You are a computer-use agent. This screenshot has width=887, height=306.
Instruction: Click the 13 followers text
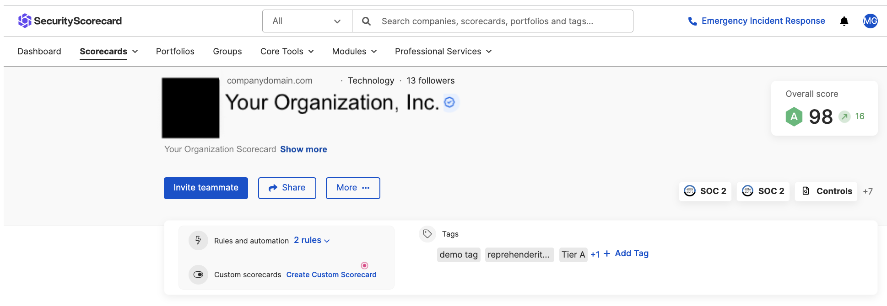click(431, 81)
